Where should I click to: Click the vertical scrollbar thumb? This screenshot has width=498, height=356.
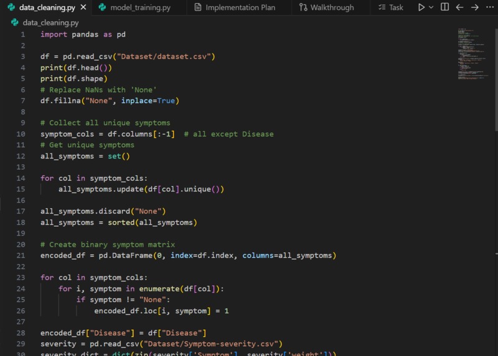[x=496, y=80]
